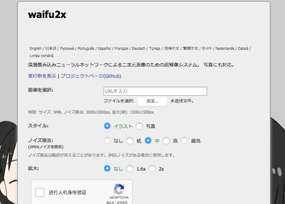This screenshot has width=285, height=204.
Task: Click the reCAPTCHA logo icon
Action: tap(119, 189)
